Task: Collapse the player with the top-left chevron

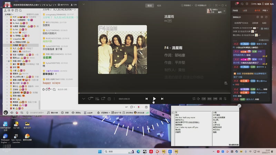Action: (x=83, y=4)
